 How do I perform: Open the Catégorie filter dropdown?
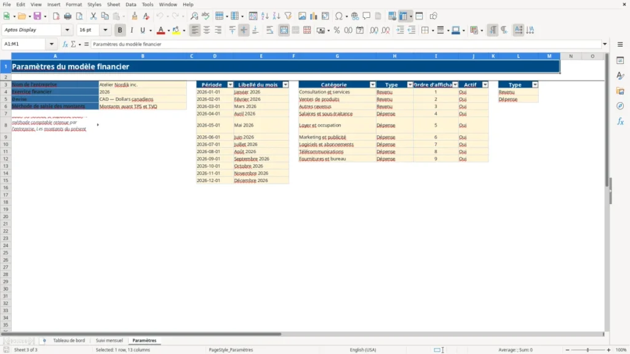[x=372, y=85]
